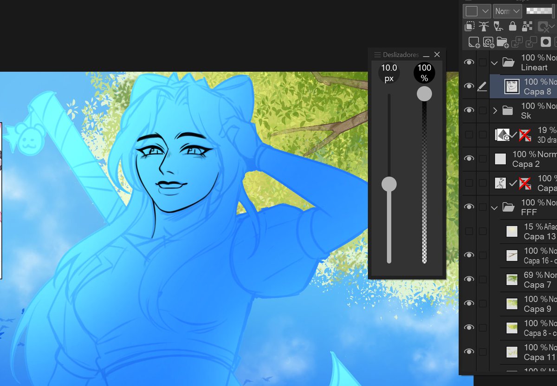
Task: Toggle Lock Transparent Pixels icon
Action: point(527,26)
